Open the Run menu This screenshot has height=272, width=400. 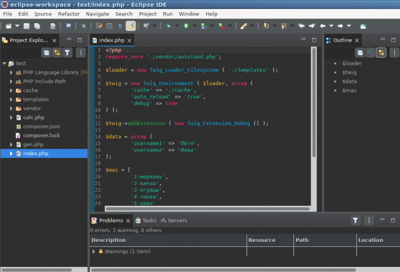[x=168, y=14]
